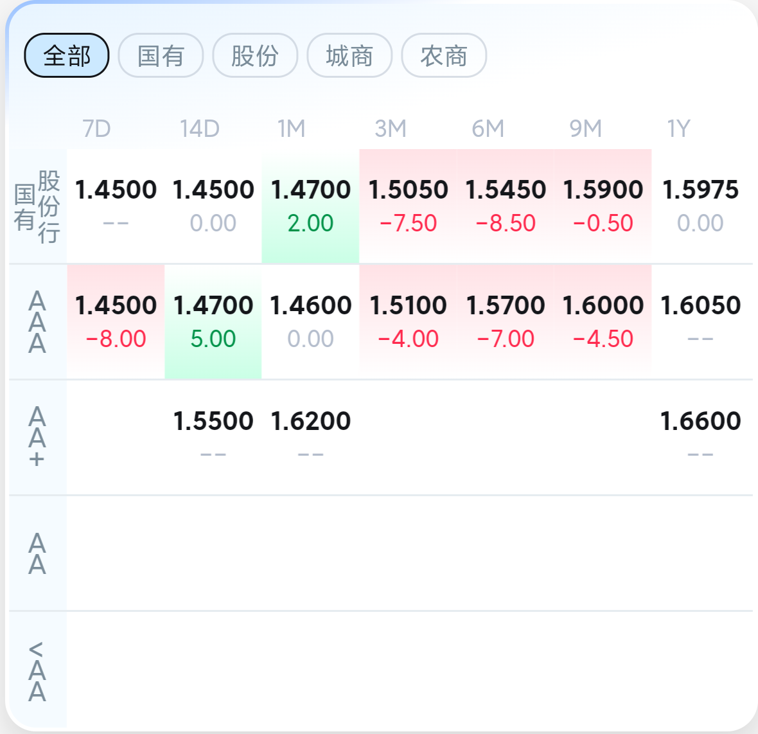The width and height of the screenshot is (758, 734).
Task: Open the 1.5450 cell with -8.50 change
Action: [506, 206]
